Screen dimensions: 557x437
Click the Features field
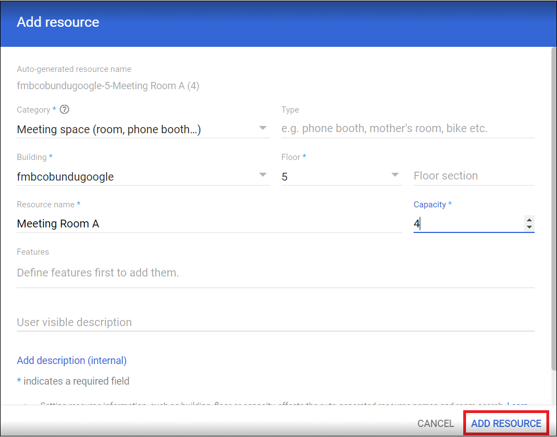click(275, 273)
